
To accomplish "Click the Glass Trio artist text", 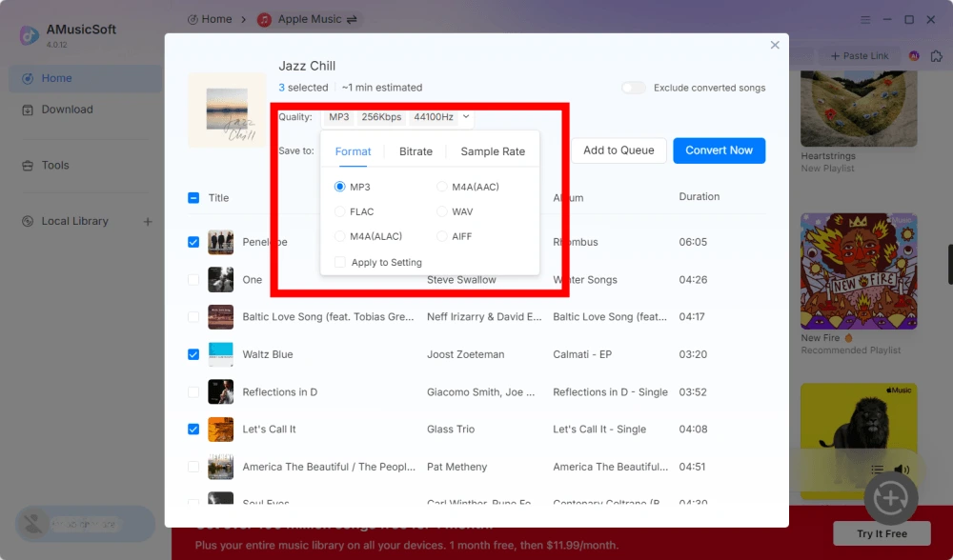I will (451, 429).
